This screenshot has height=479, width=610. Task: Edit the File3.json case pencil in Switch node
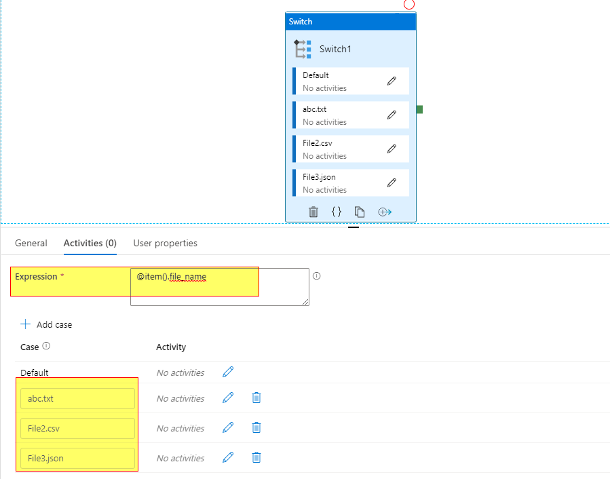[392, 181]
